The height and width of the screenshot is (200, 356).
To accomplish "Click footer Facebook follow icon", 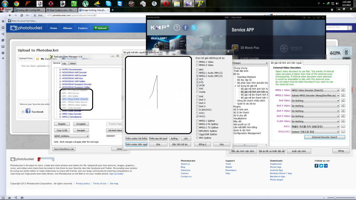I will point(316,166).
